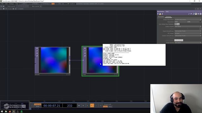Open the Resolution presets arrow menu
The height and width of the screenshot is (113, 202).
tap(200, 22)
